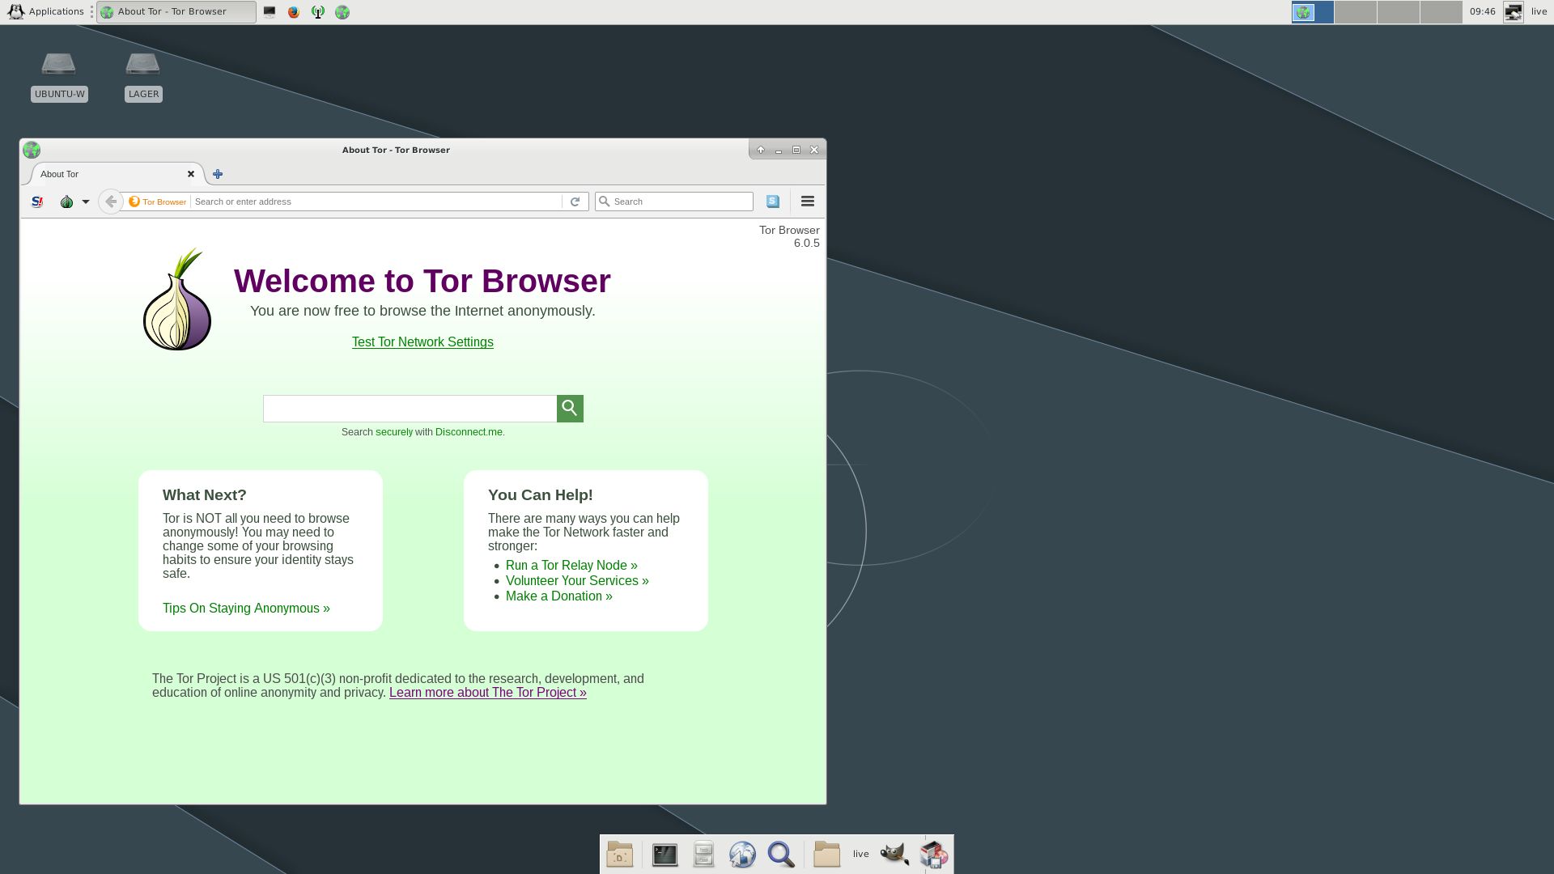Switch to the second workspace

tap(1356, 12)
